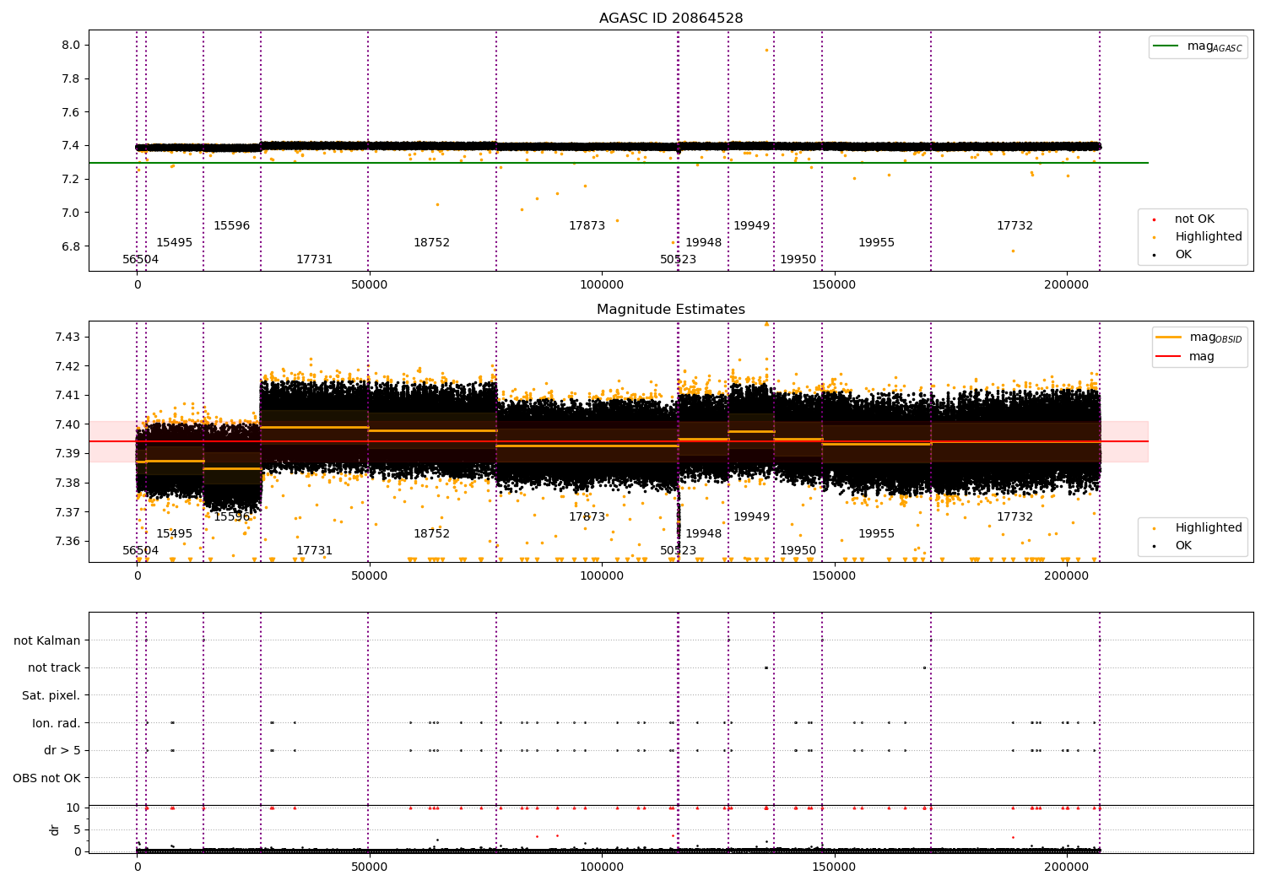
Task: Click the 'OBS not OK' axis label
Action: [47, 779]
